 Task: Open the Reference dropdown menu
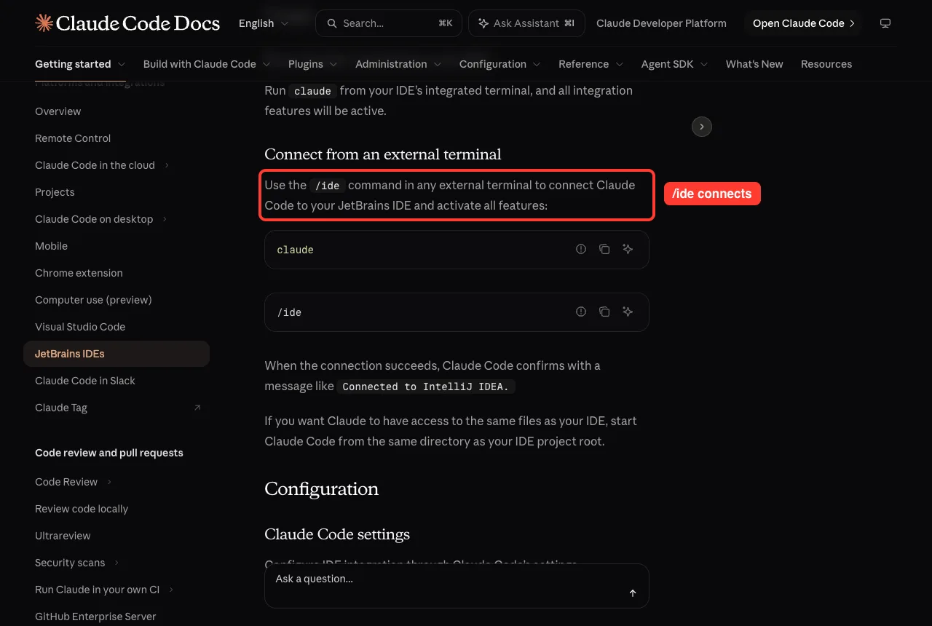[x=591, y=64]
